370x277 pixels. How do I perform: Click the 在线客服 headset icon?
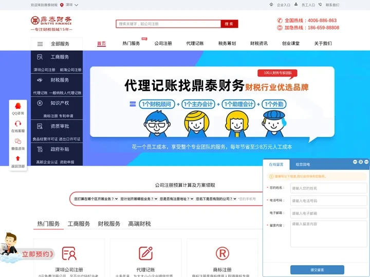point(18,124)
